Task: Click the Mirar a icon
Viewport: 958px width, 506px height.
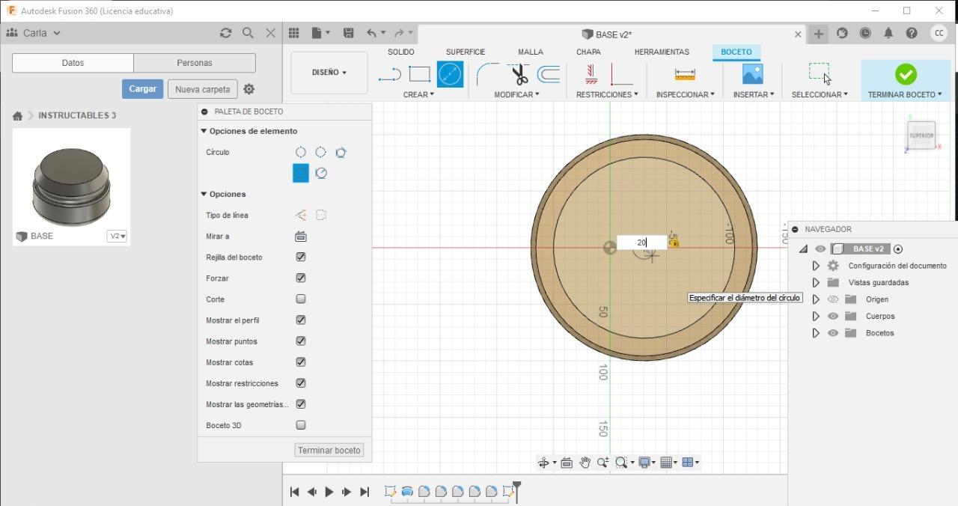Action: 301,237
